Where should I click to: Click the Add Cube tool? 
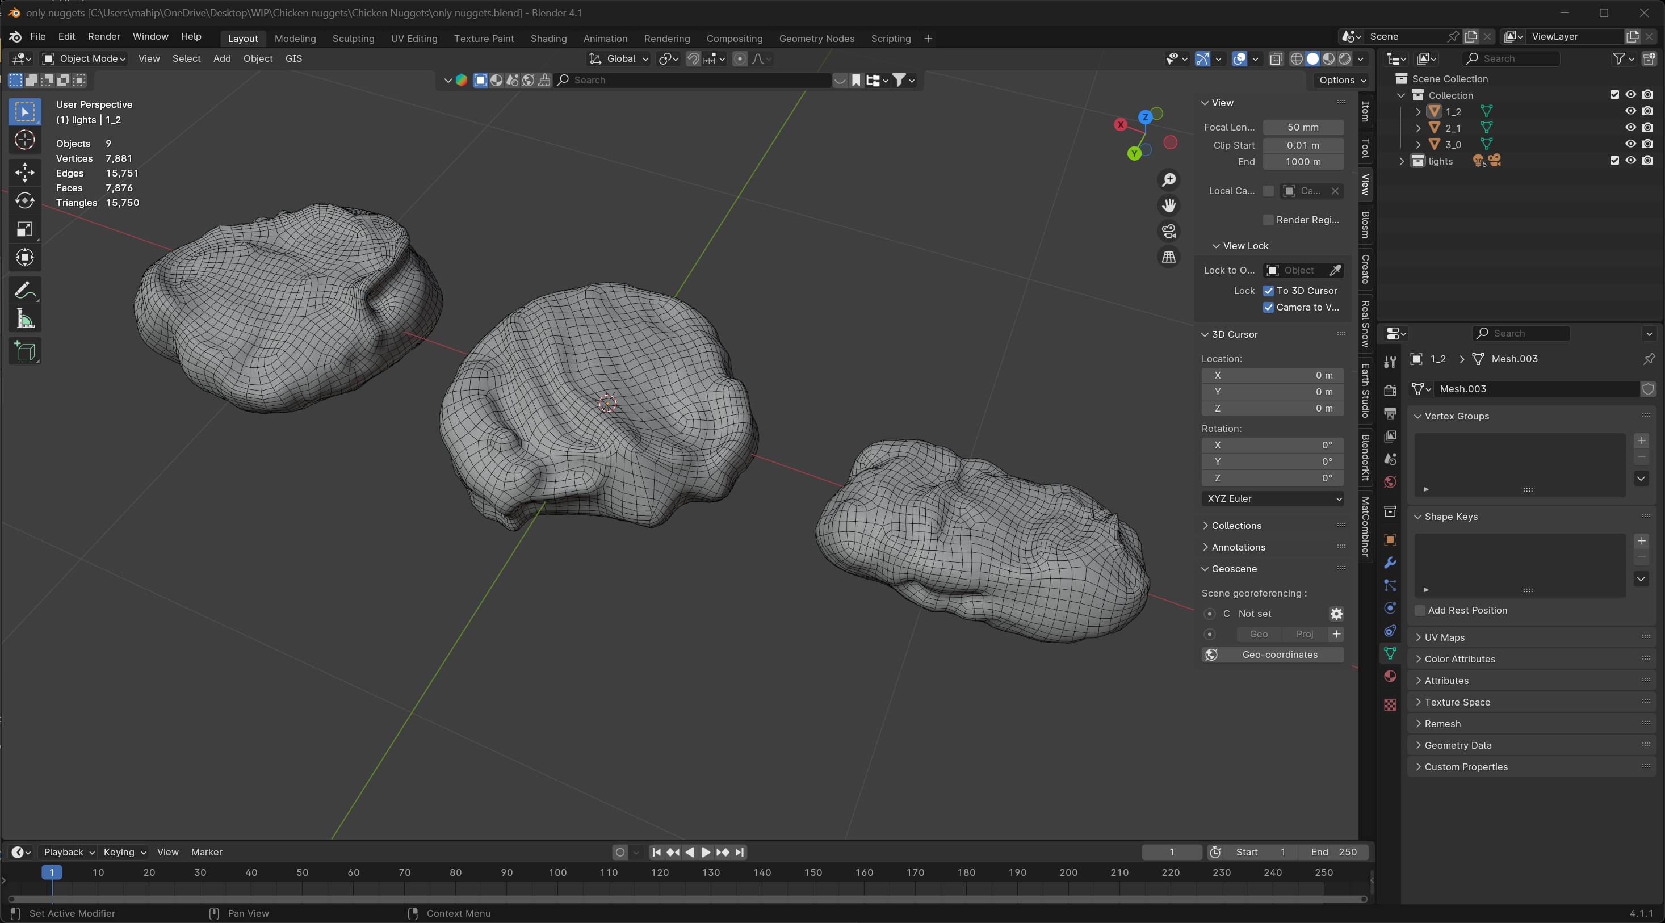click(24, 351)
